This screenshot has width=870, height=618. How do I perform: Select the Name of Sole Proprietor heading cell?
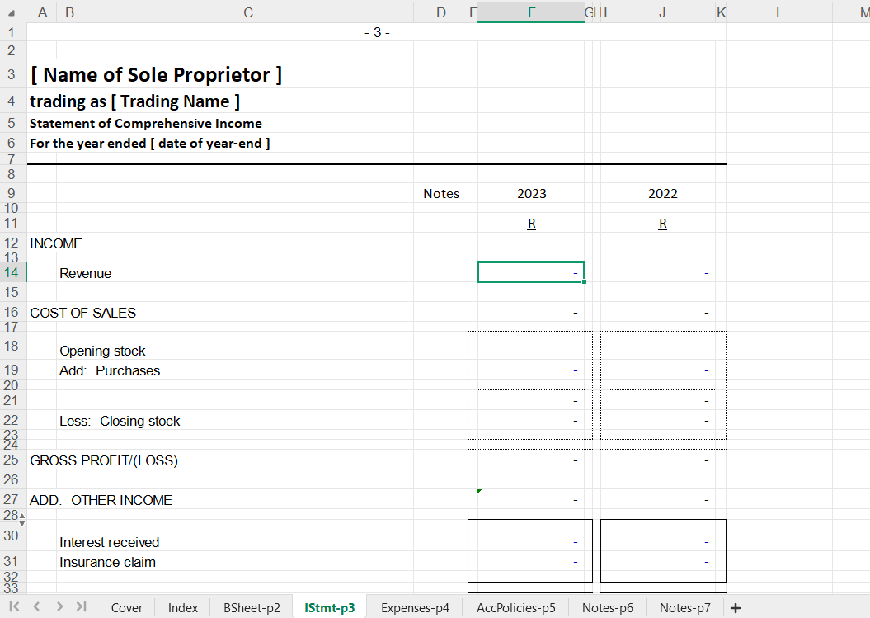coord(157,75)
